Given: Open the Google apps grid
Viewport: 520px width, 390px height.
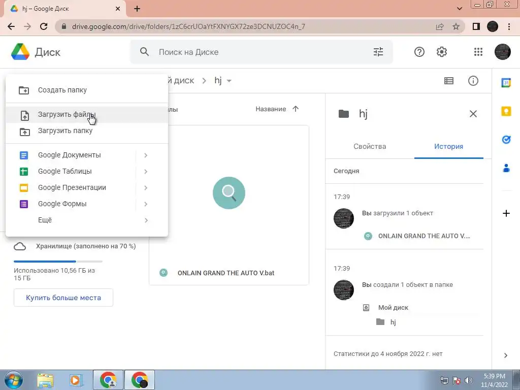Looking at the screenshot, I should click(x=478, y=52).
